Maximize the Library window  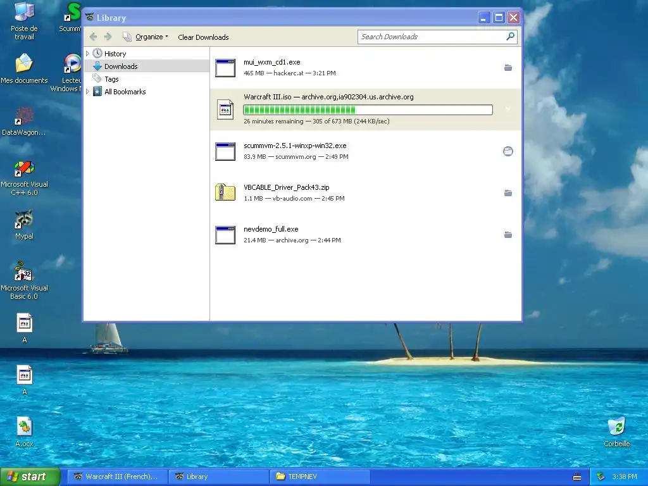coord(499,17)
